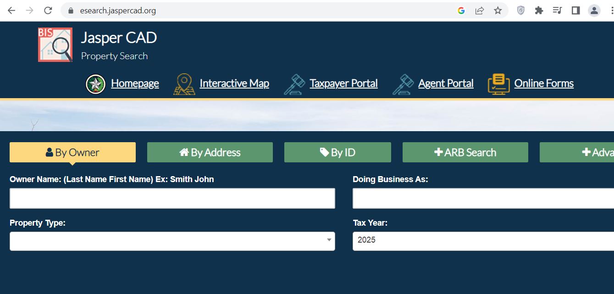Open the Tax Year 2025 dropdown
Image resolution: width=614 pixels, height=294 pixels.
[x=483, y=241]
